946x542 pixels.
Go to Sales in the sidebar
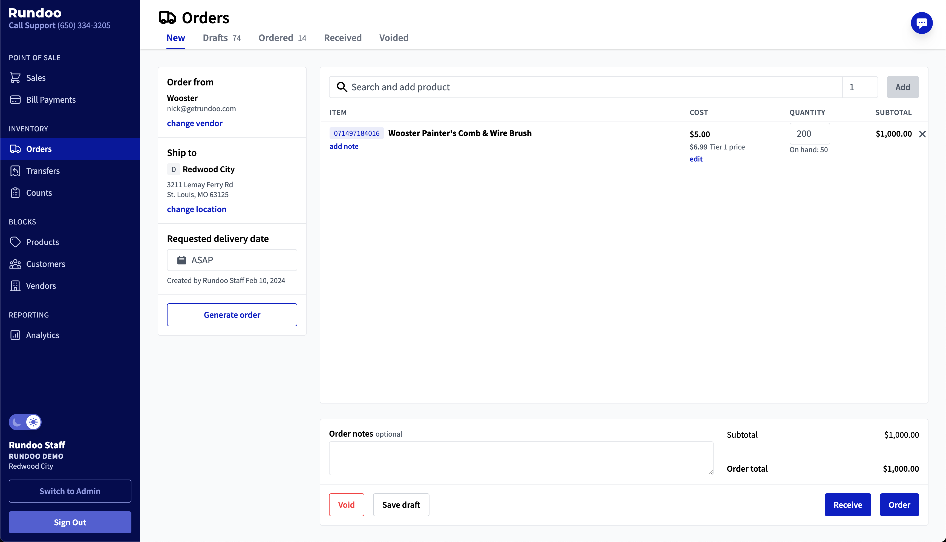pos(70,78)
